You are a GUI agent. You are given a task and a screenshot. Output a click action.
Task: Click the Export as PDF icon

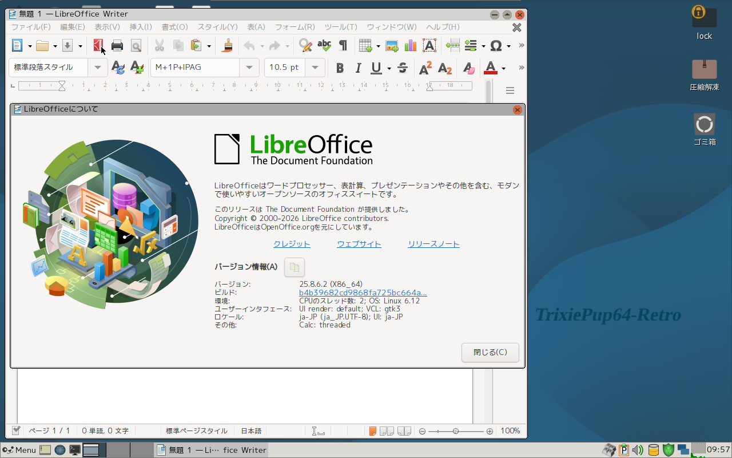coord(98,46)
